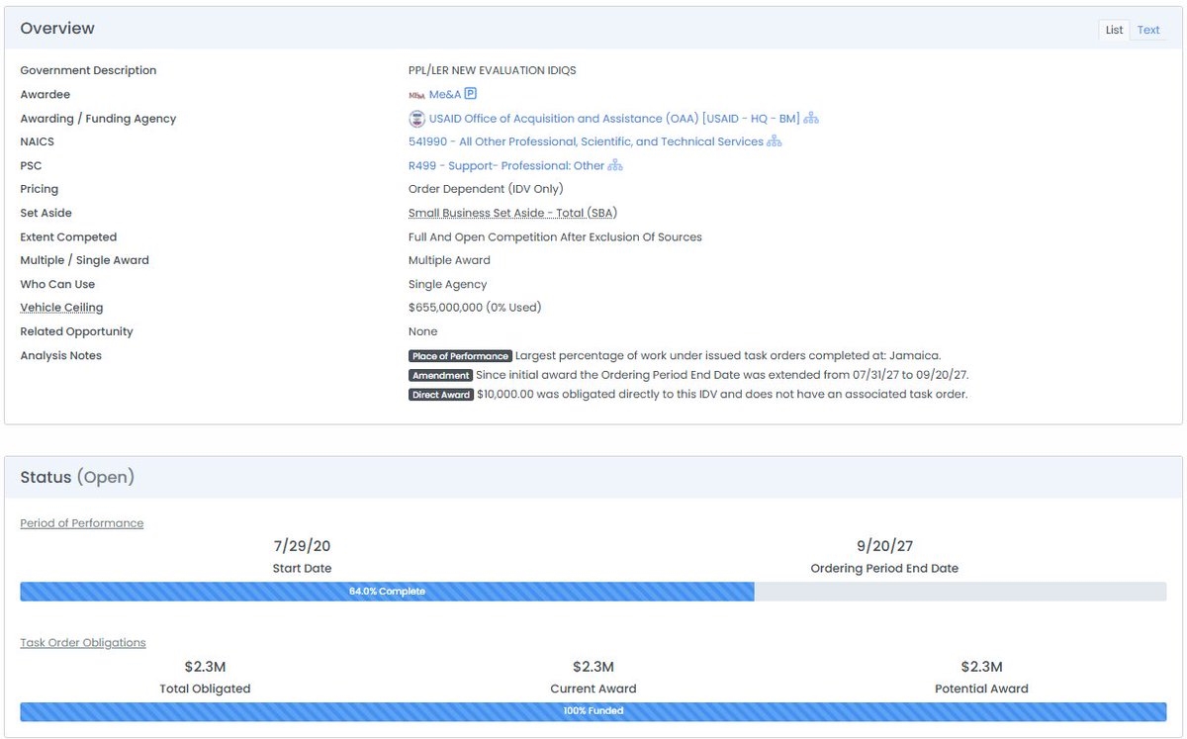This screenshot has width=1187, height=739.
Task: Open PSC R499 Support Professional link
Action: 505,166
